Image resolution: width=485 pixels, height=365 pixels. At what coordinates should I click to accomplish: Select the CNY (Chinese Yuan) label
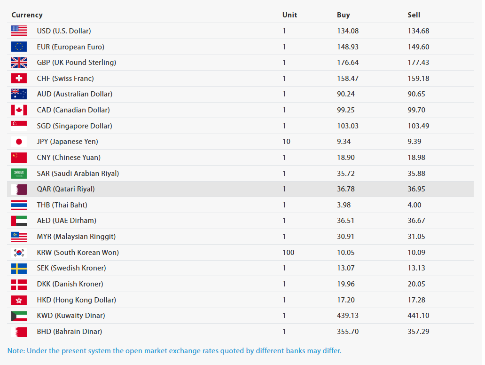click(x=69, y=157)
